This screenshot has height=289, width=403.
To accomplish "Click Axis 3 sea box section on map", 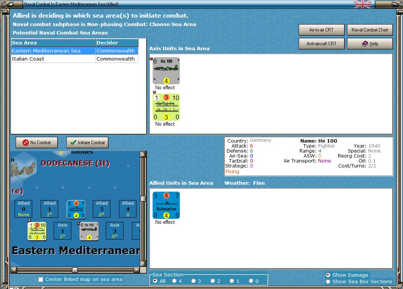I will pos(115,231).
